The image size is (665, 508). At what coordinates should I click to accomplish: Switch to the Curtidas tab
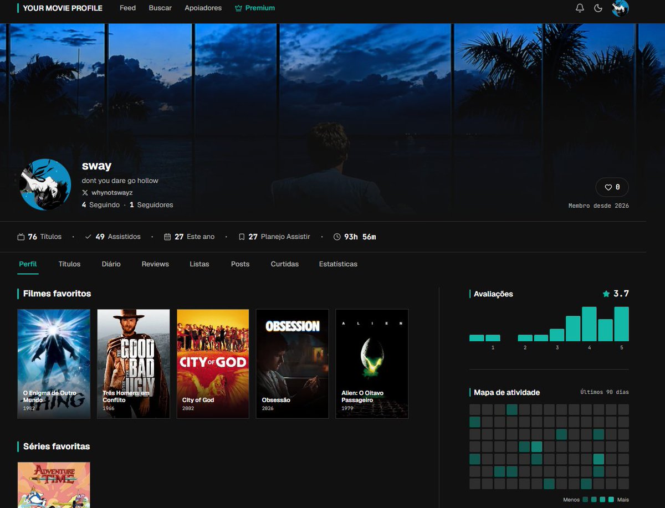(x=284, y=264)
